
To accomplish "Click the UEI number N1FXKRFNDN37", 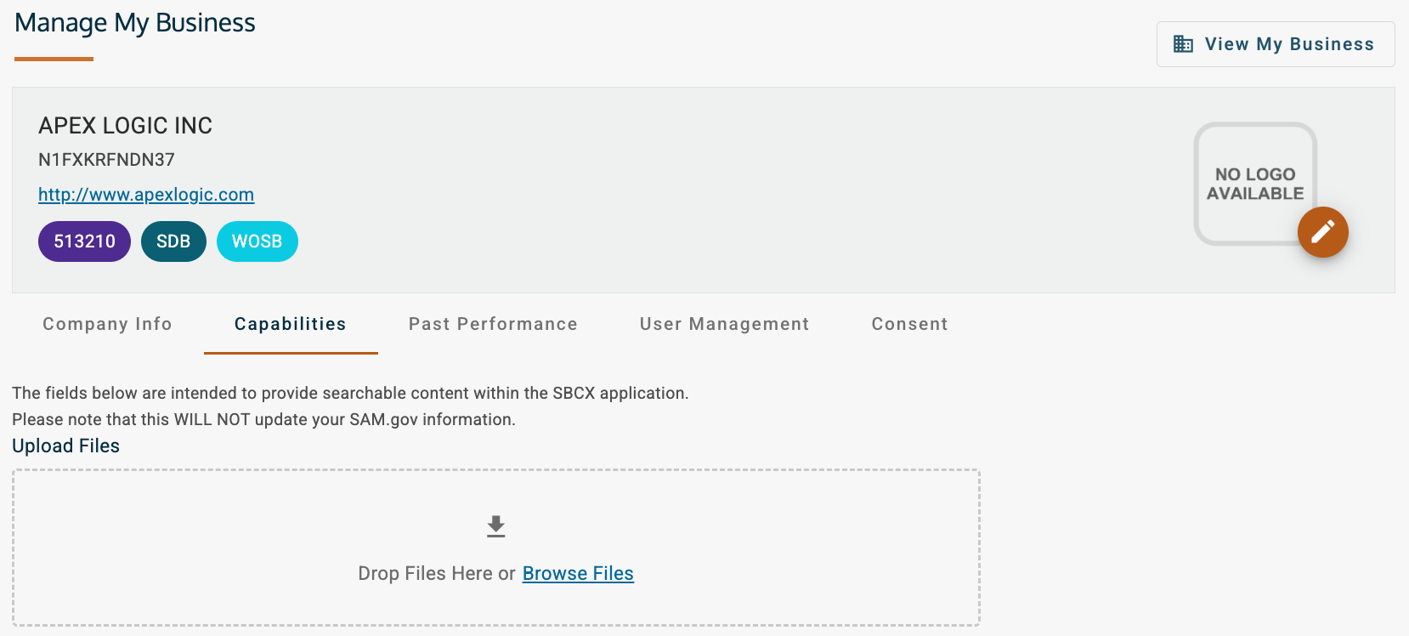I will pyautogui.click(x=105, y=159).
